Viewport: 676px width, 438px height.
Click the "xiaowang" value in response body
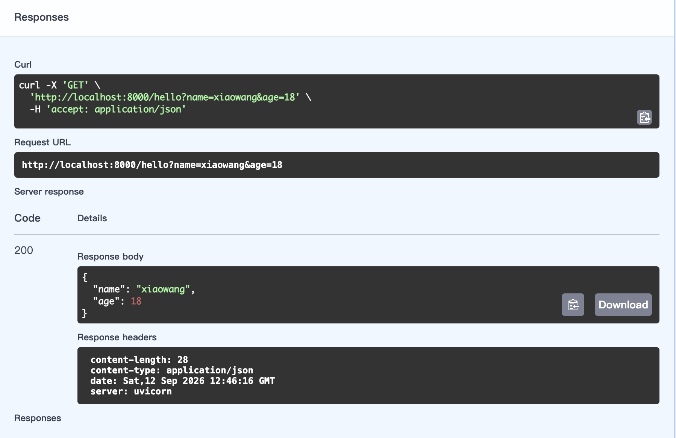coord(163,289)
